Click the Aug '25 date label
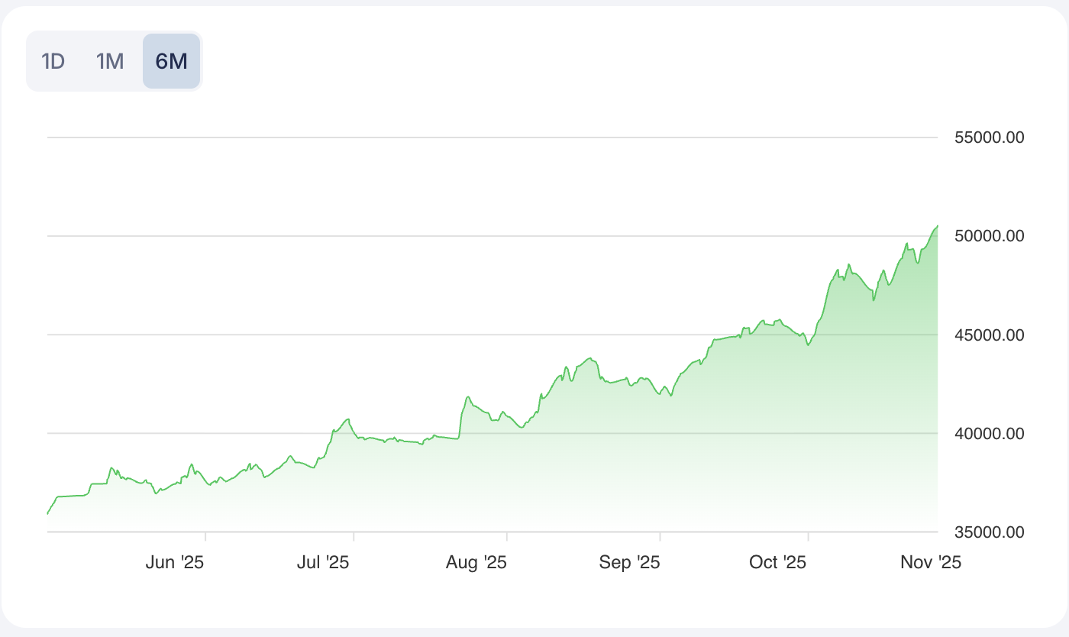The image size is (1069, 637). (x=476, y=563)
